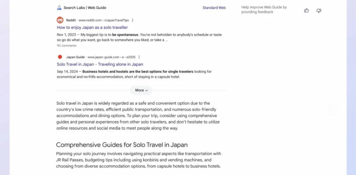Open "Solo Travel in Japan - Traveling alone" link
356x175 pixels.
pos(100,64)
